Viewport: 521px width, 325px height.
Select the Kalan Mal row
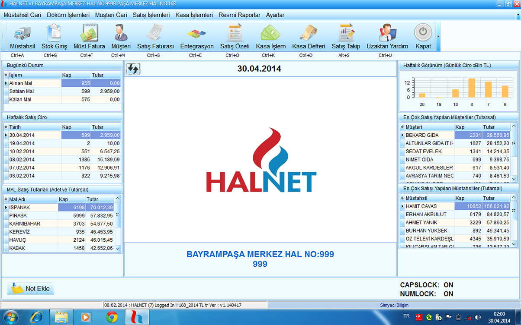click(62, 100)
